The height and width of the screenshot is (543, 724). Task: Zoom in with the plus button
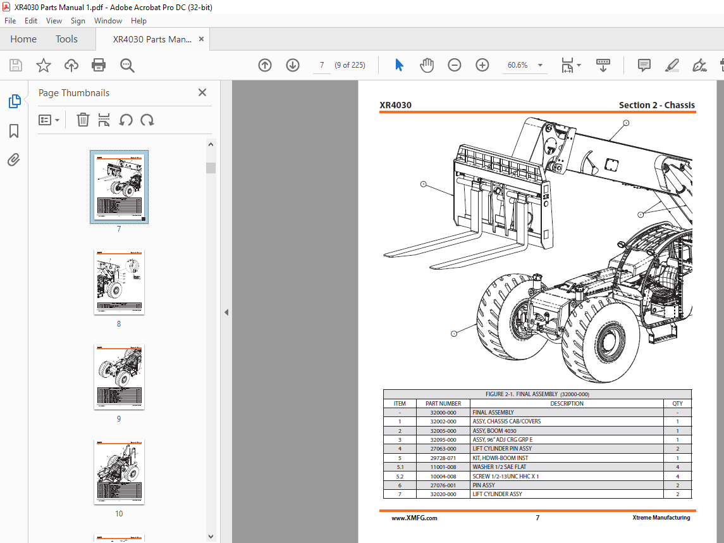tap(482, 65)
